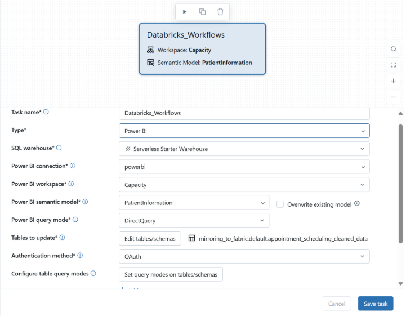Click Set query modes on tables/schemas

click(x=171, y=274)
